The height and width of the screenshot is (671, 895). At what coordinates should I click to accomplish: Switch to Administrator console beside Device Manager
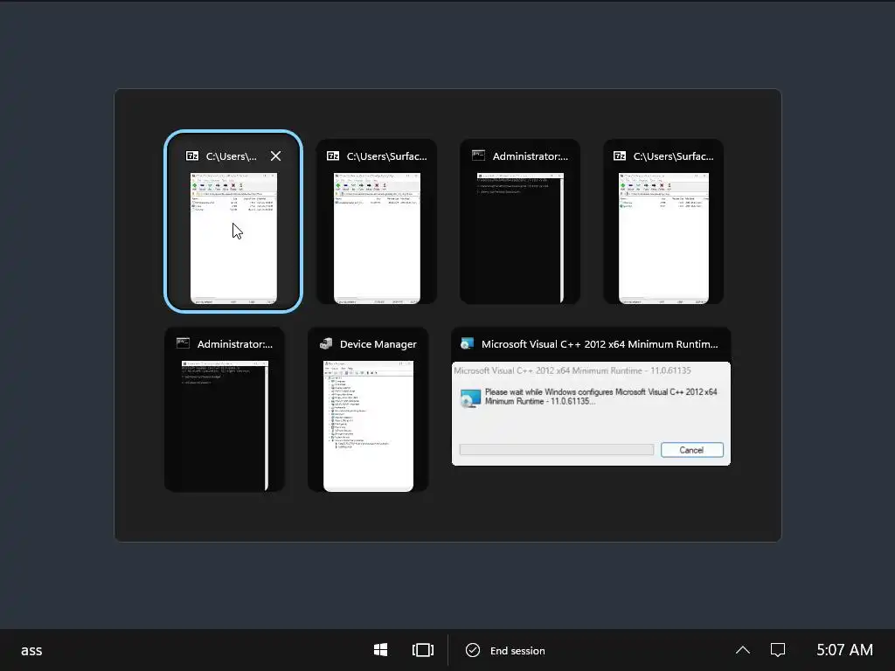225,425
